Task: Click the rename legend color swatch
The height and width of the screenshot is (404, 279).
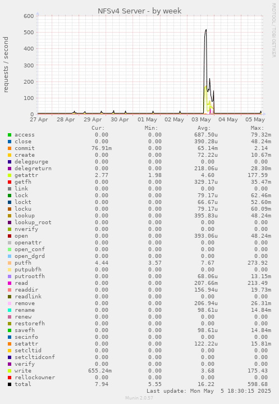Action: [10, 310]
